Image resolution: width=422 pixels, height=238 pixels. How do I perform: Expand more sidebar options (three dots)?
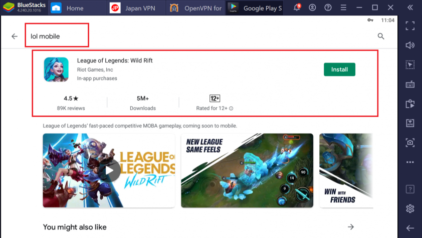tap(410, 162)
